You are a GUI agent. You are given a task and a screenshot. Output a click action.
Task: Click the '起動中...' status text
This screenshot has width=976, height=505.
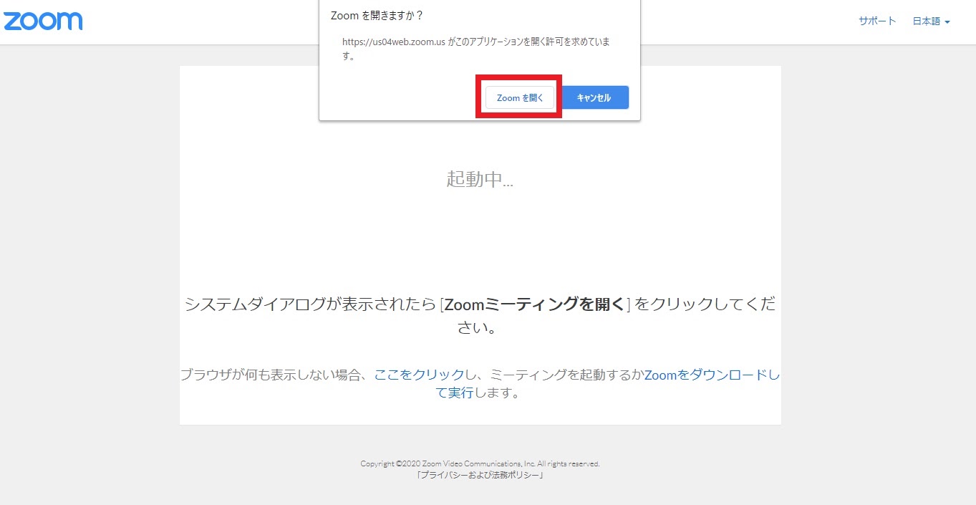click(x=480, y=178)
